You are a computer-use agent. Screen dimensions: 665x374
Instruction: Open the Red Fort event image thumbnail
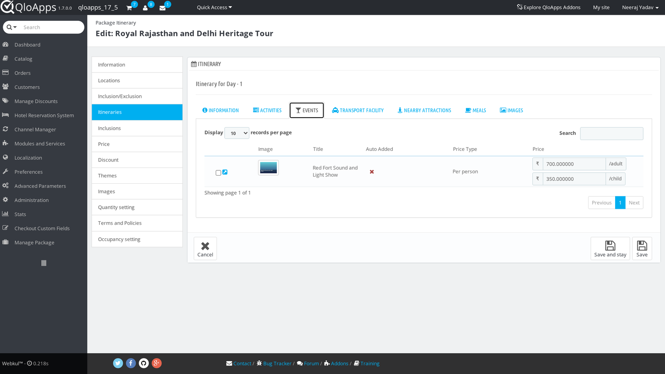coord(268,168)
